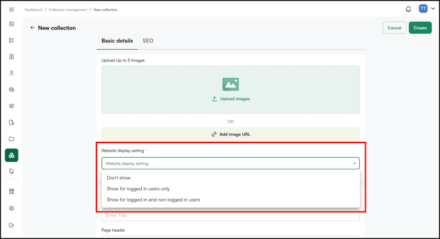Click the Enter Title input field
Image resolution: width=440 pixels, height=239 pixels.
click(231, 215)
